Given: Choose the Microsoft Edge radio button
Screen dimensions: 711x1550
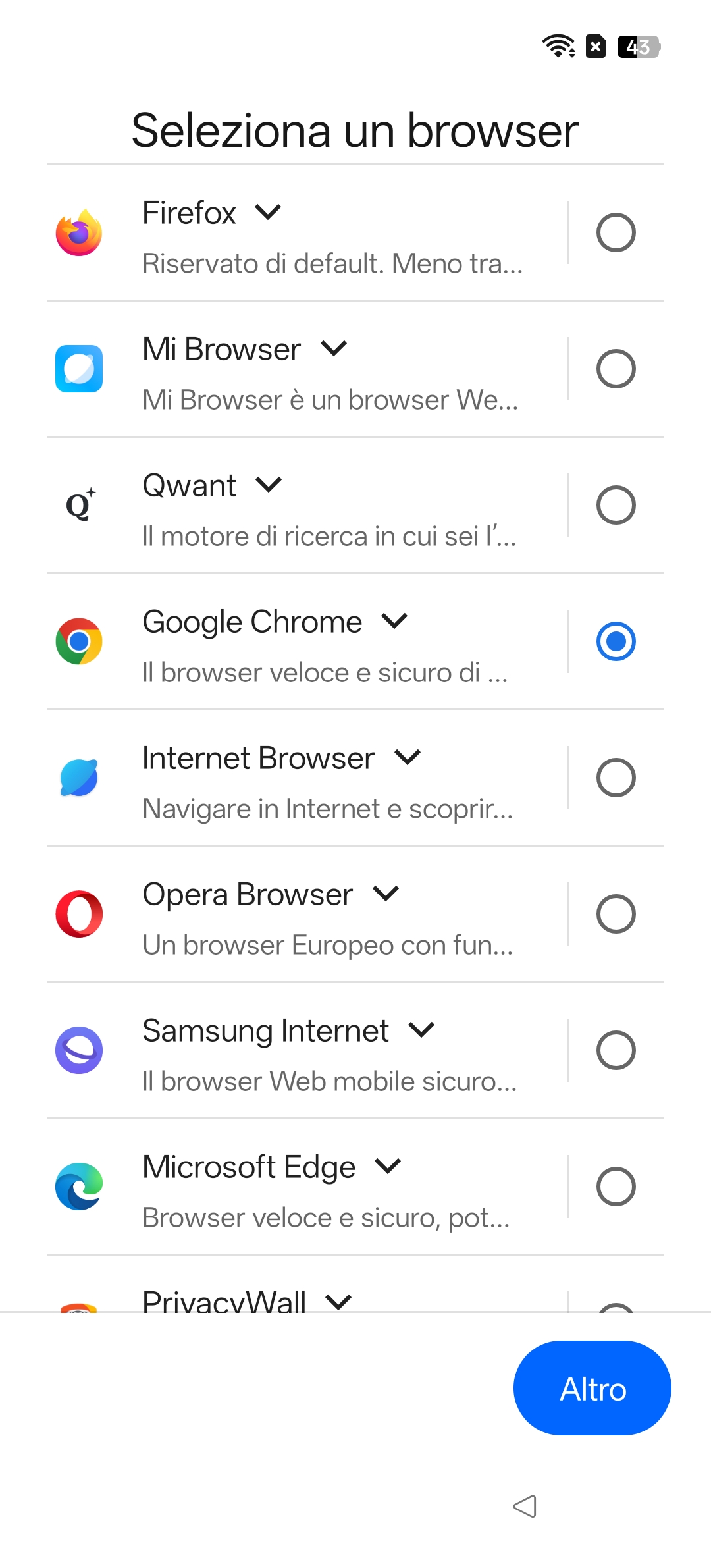Looking at the screenshot, I should coord(616,1187).
